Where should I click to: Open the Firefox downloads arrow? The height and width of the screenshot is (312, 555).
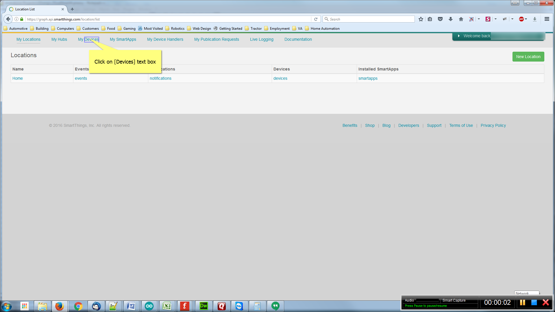click(x=450, y=19)
